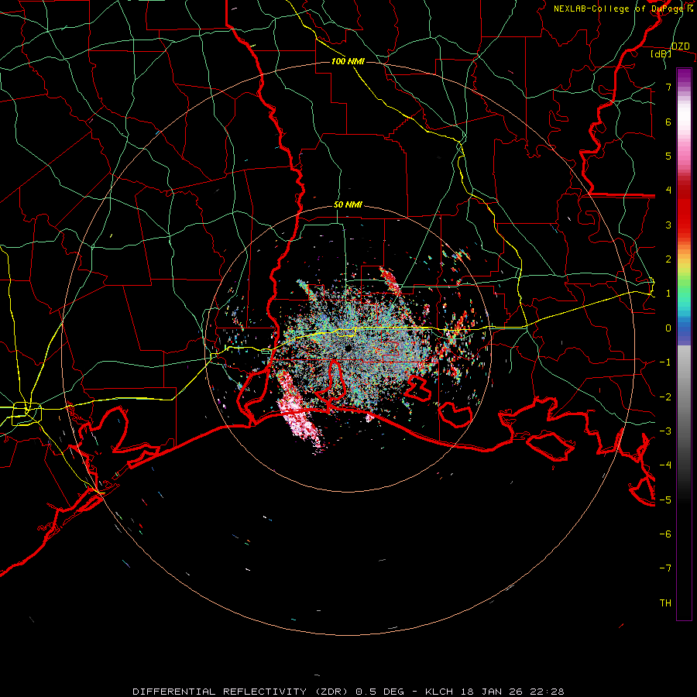697x697 pixels.
Task: Click the -3 value on the color scale
Action: pos(665,431)
